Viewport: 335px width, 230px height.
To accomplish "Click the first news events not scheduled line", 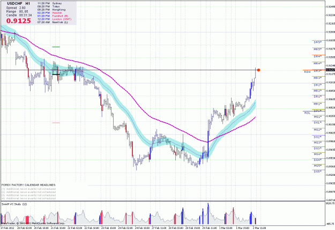I will point(28,189).
